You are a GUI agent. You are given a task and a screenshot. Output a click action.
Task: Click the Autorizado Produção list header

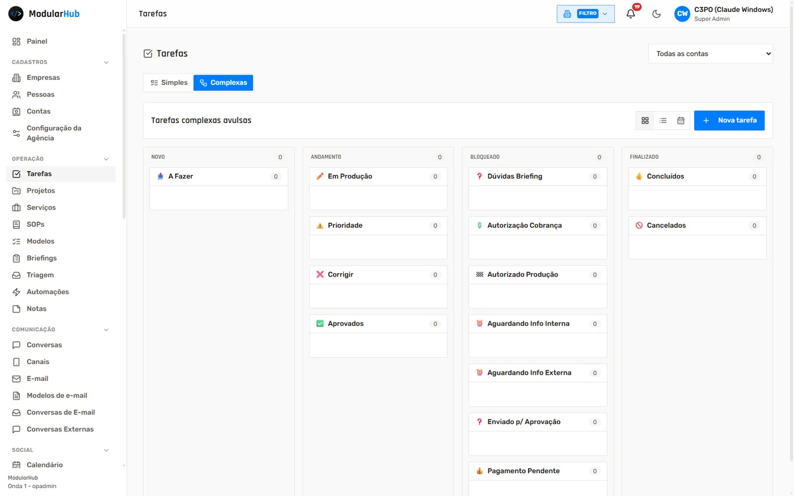pyautogui.click(x=538, y=274)
